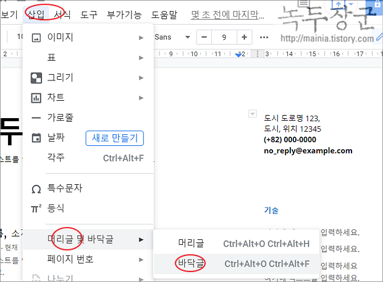383x282 pixels.
Task: Click the 등식 pi icon
Action: coord(36,208)
